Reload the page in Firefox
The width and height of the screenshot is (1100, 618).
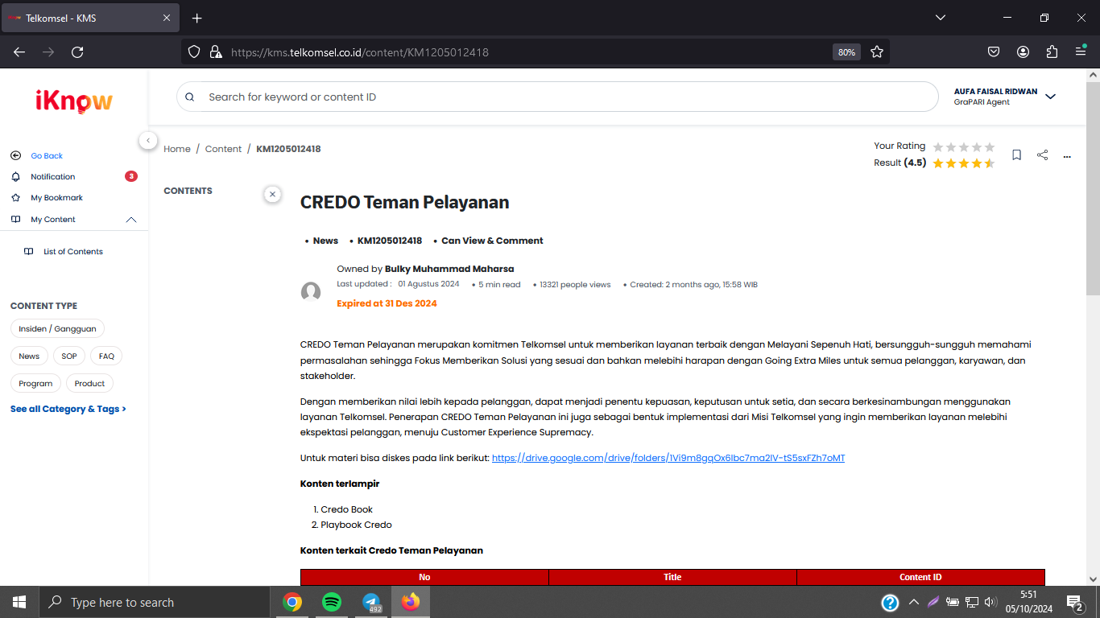77,52
